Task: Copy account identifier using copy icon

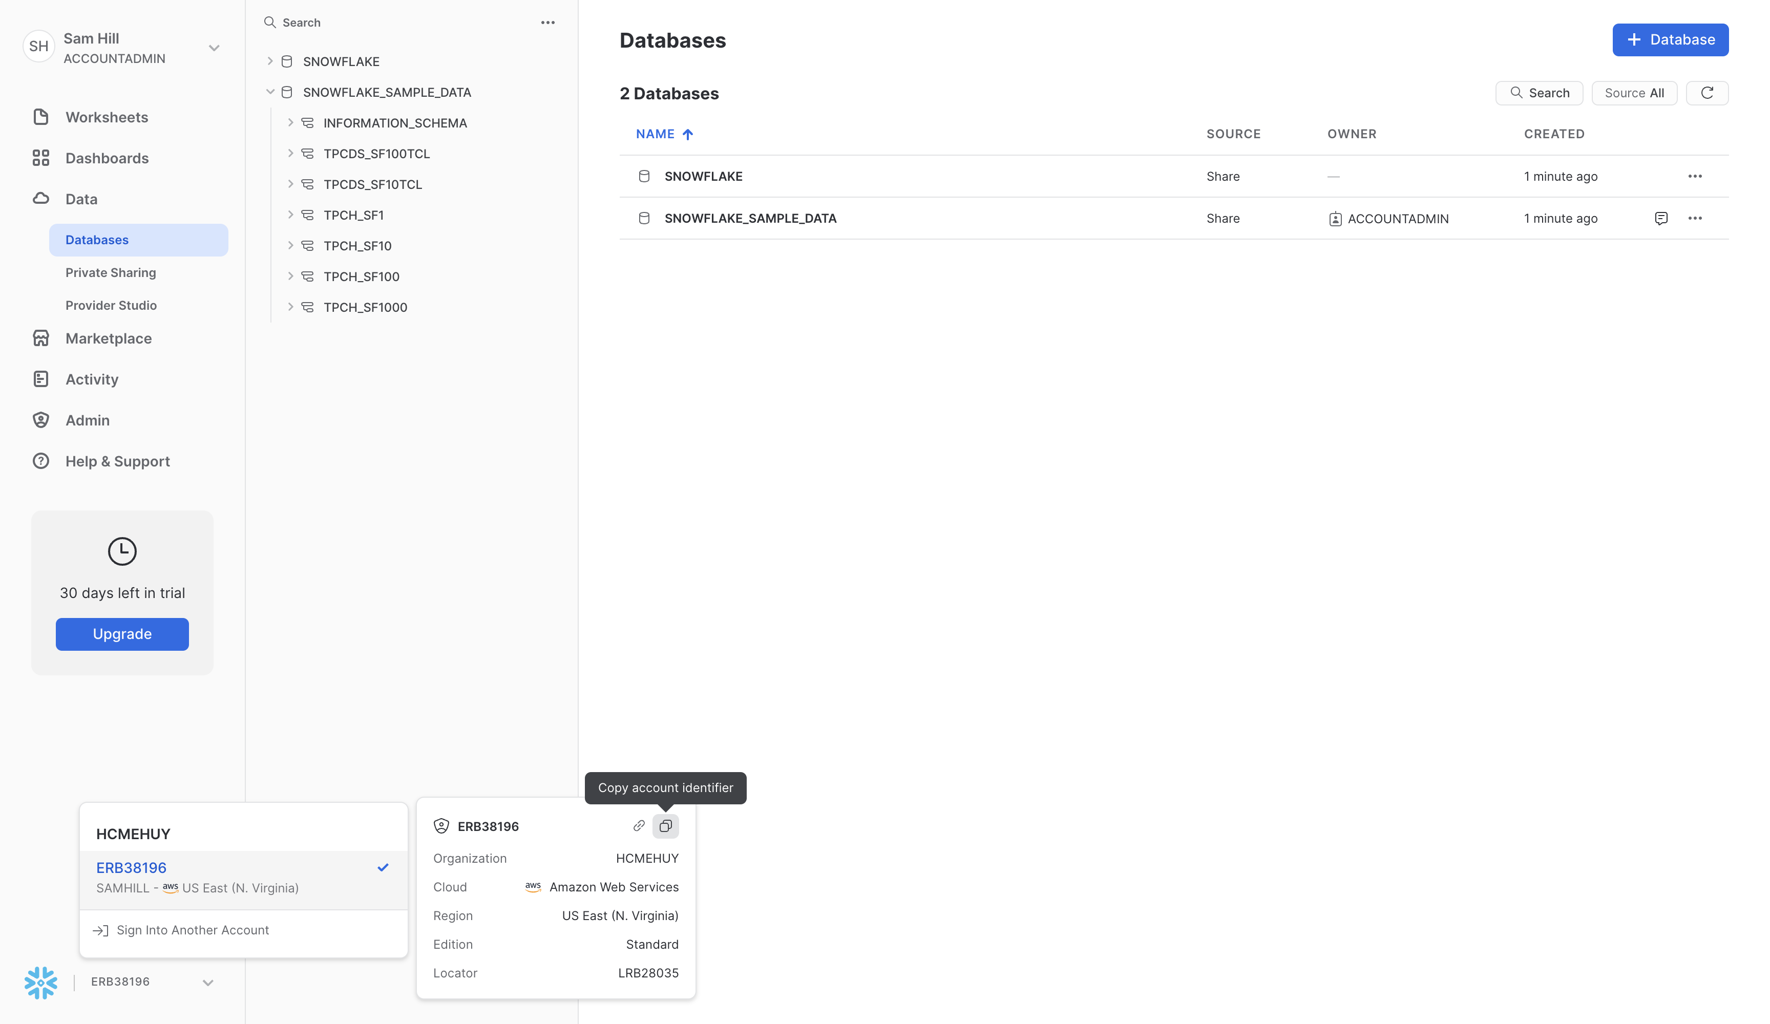Action: (665, 826)
